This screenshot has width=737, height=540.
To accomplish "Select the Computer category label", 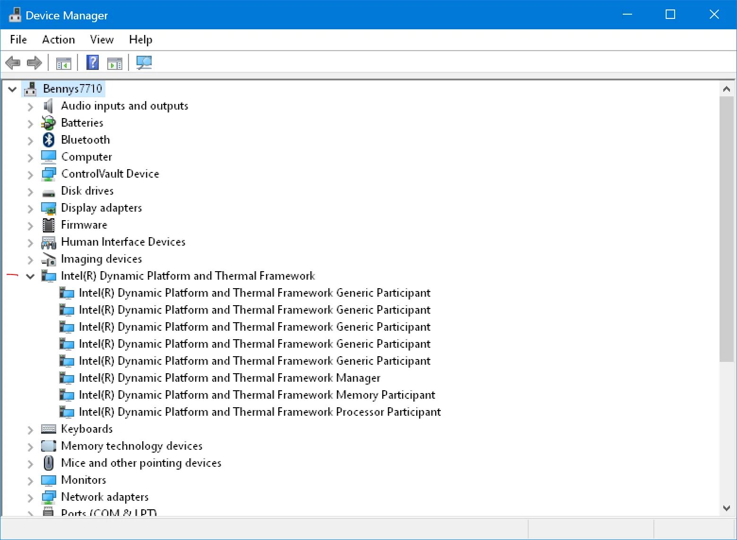I will pos(87,157).
